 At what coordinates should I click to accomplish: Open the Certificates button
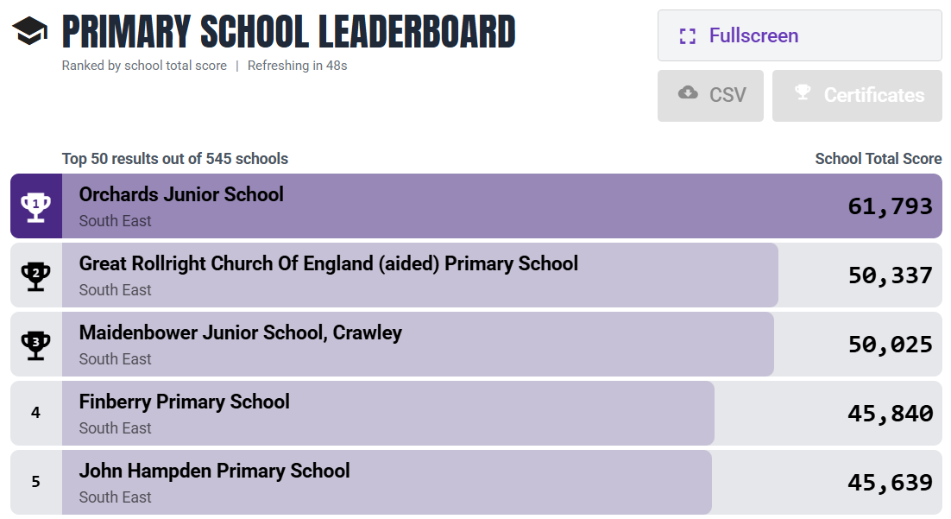coord(856,95)
